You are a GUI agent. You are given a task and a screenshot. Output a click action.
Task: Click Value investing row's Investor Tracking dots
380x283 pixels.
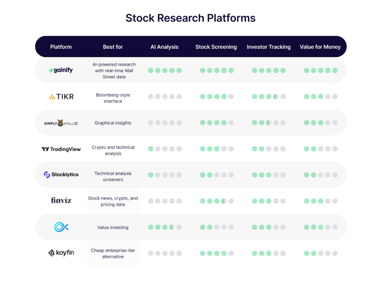coord(269,227)
